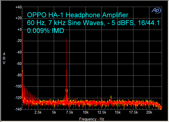169x122 pixels.
Task: Click the 'OPPO HA-1 Headphone Amplifier' title text
Action: pos(78,15)
